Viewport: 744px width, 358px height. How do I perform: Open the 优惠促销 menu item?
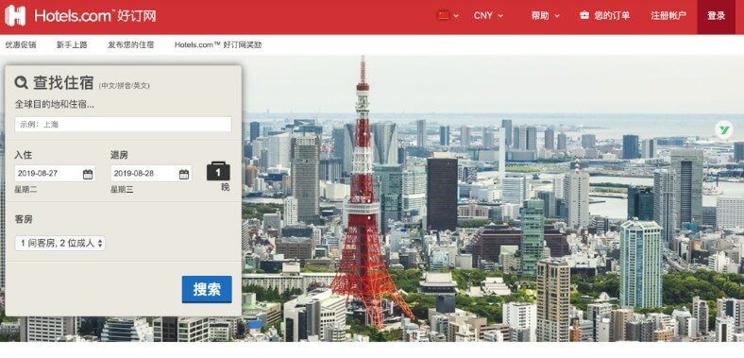pos(21,45)
